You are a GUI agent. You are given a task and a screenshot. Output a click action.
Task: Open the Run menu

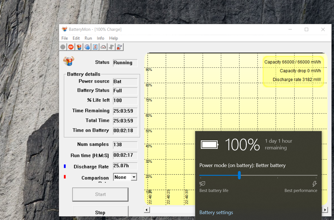[88, 38]
